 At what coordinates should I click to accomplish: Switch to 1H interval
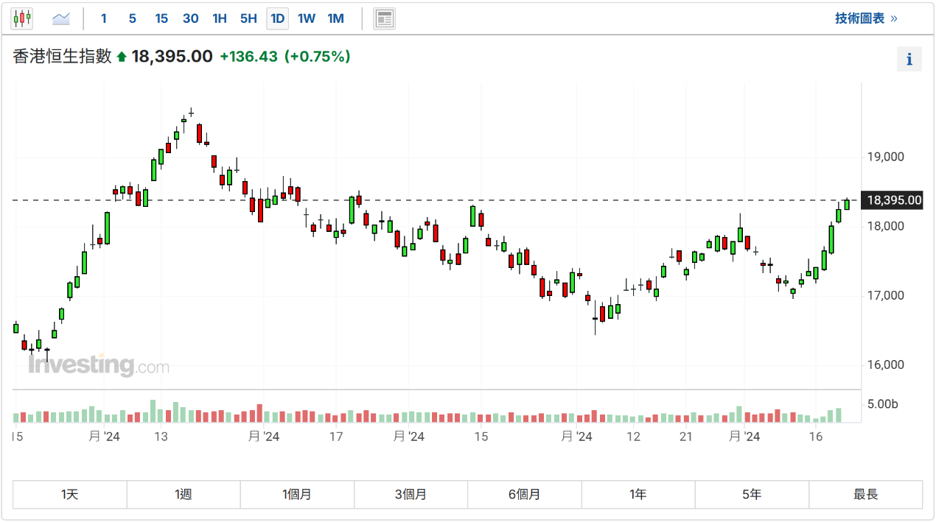(x=220, y=18)
